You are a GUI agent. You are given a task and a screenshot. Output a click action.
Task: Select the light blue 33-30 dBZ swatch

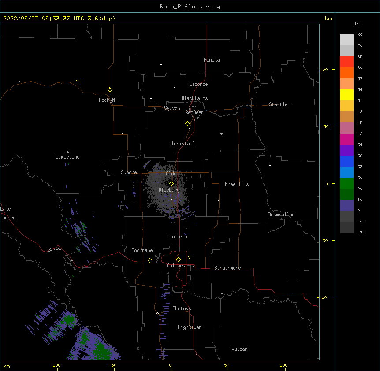(x=346, y=172)
